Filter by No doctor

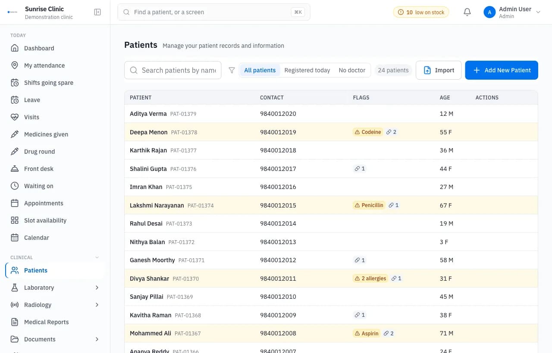pos(352,70)
